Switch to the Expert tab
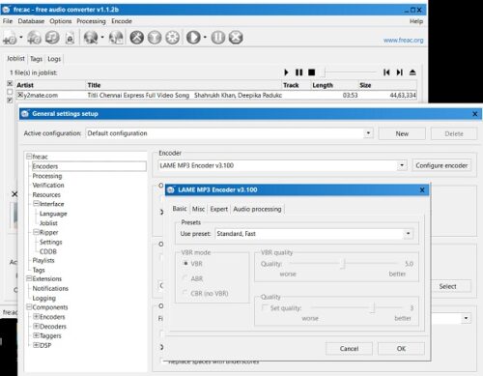This screenshot has width=483, height=376. click(x=218, y=209)
